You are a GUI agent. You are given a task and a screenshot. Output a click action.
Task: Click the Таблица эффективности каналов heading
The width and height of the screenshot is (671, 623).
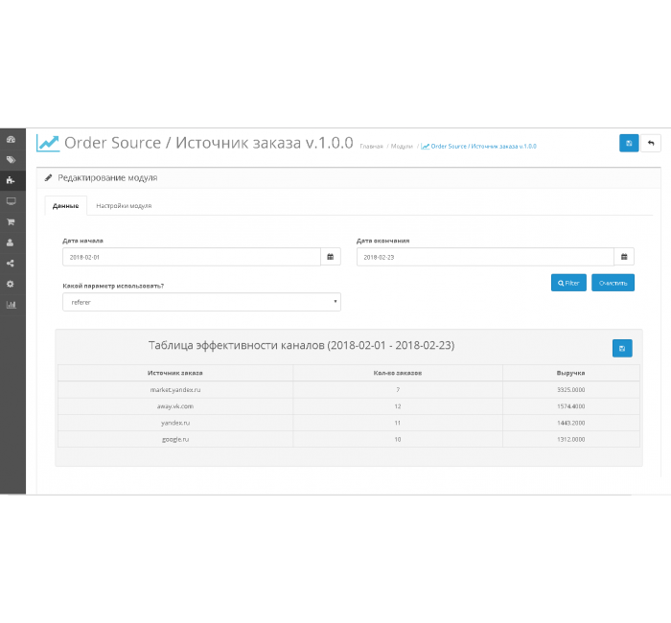(x=301, y=346)
